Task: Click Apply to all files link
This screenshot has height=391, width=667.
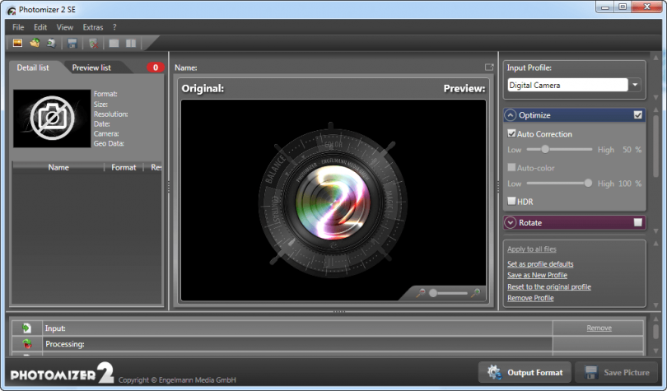Action: pos(532,249)
